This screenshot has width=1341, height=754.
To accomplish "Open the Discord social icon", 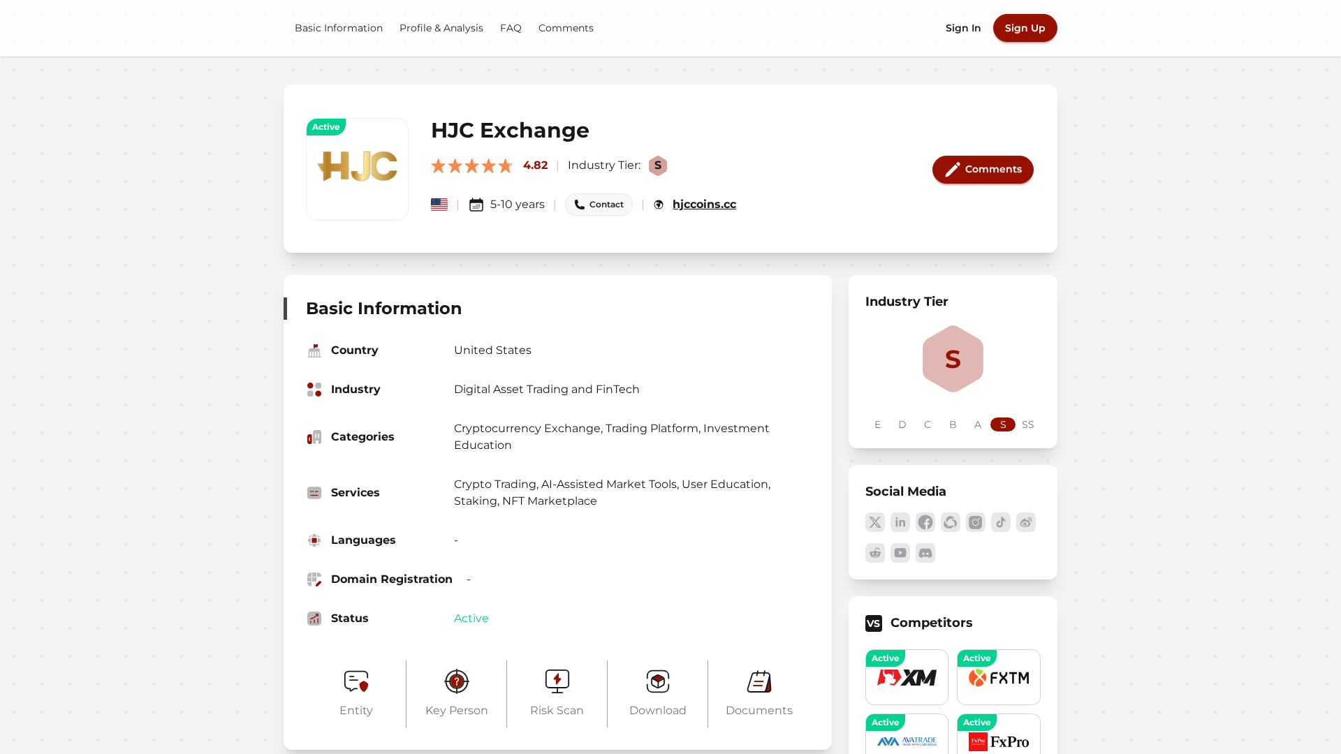I will pos(925,552).
